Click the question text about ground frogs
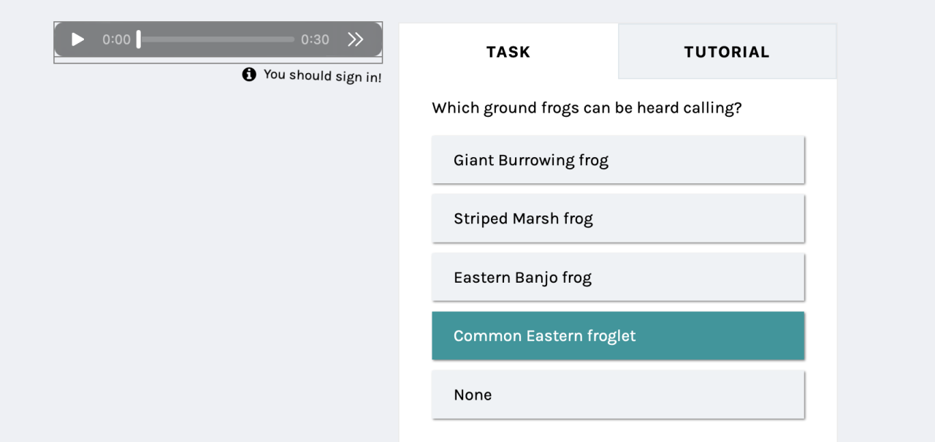Image resolution: width=935 pixels, height=442 pixels. tap(587, 108)
